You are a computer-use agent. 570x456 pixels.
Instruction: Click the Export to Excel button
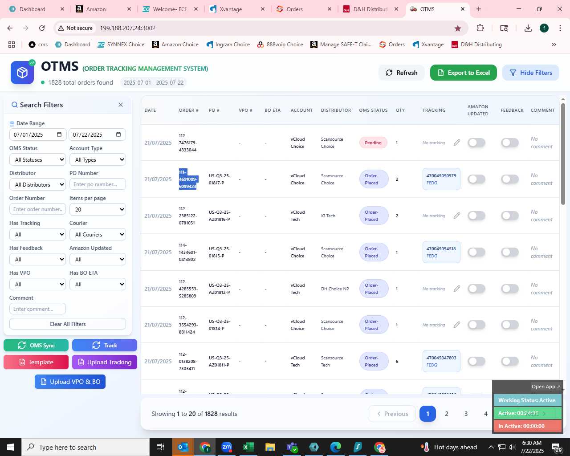point(464,73)
